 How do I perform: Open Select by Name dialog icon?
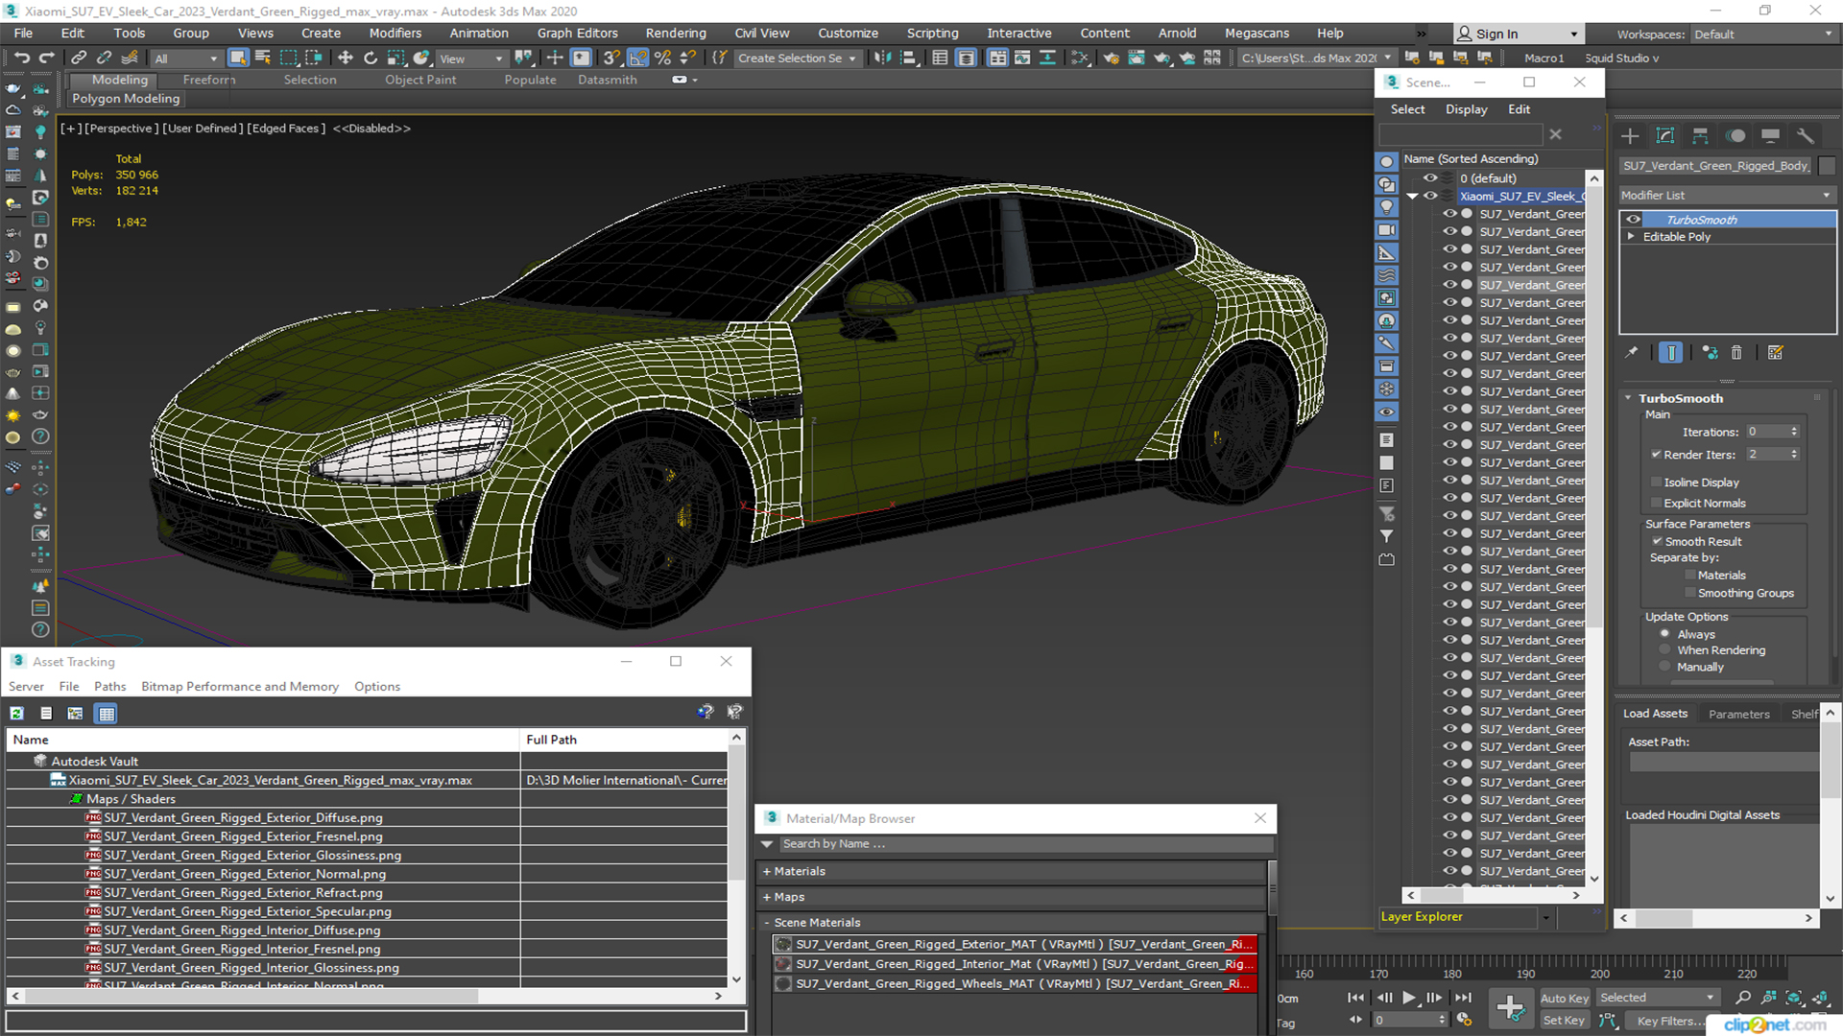point(263,58)
